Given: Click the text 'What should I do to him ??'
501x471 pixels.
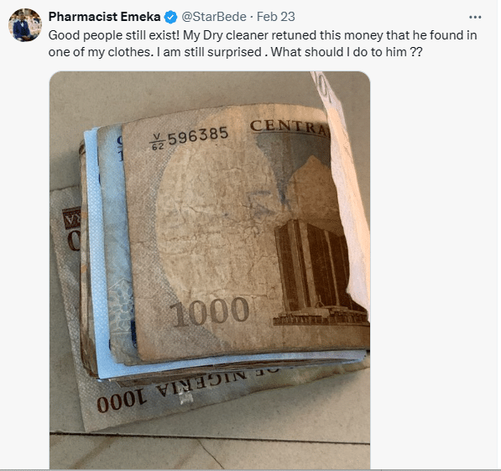Looking at the screenshot, I should (x=347, y=52).
